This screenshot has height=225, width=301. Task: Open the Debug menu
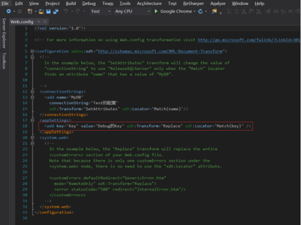(x=89, y=3)
